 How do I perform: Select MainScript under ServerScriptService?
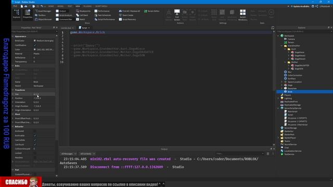(292, 112)
